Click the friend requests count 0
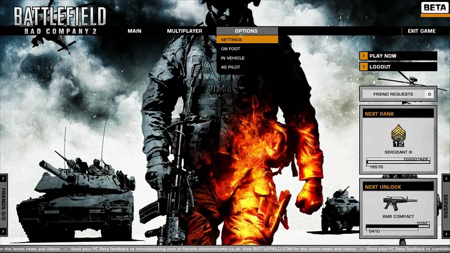Viewport: 450px width, 253px height. [x=429, y=94]
